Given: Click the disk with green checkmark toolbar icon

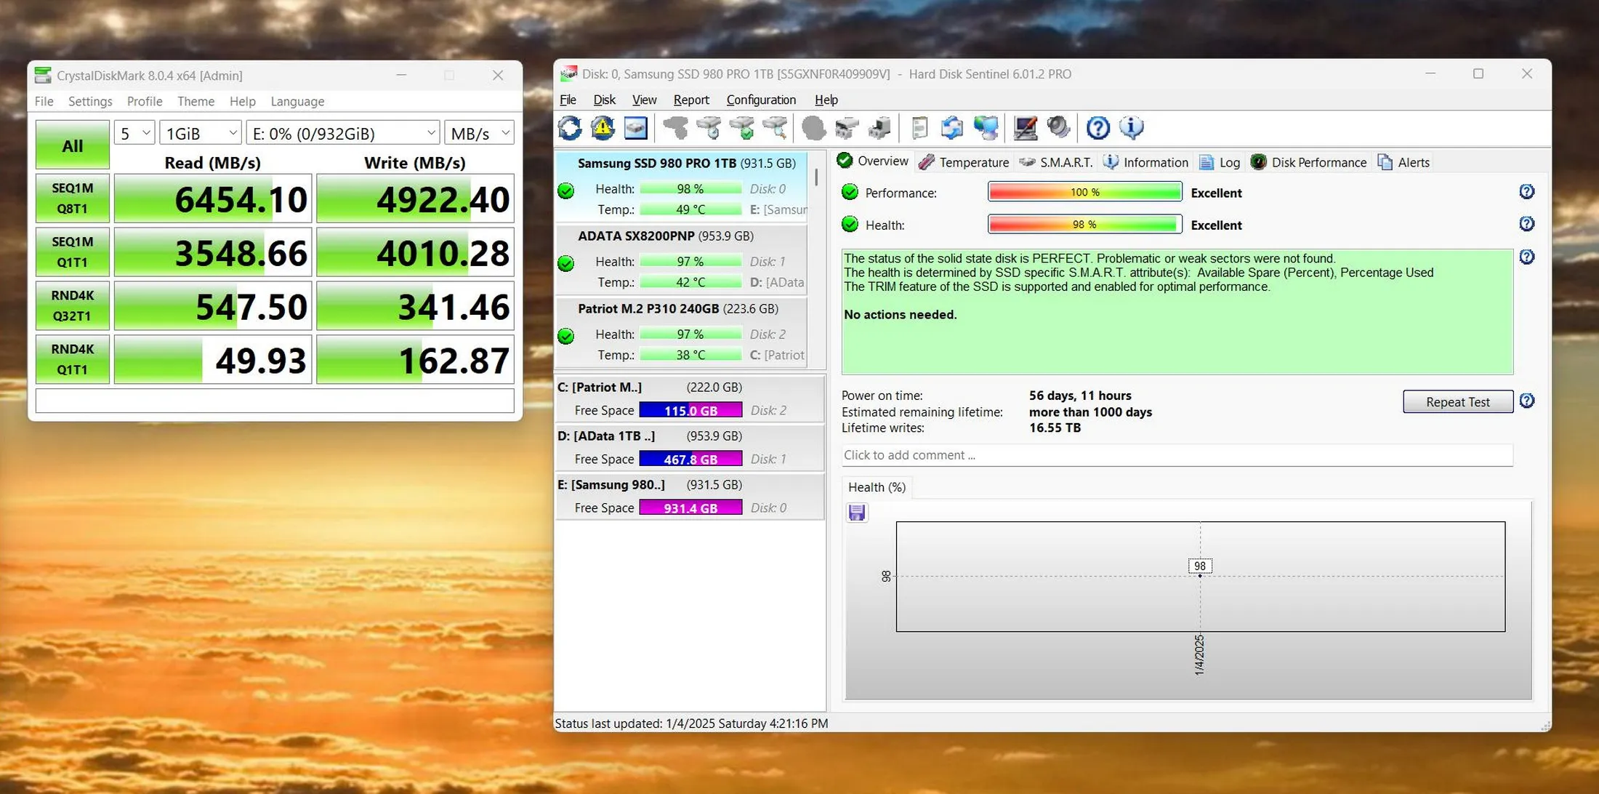Looking at the screenshot, I should [742, 128].
